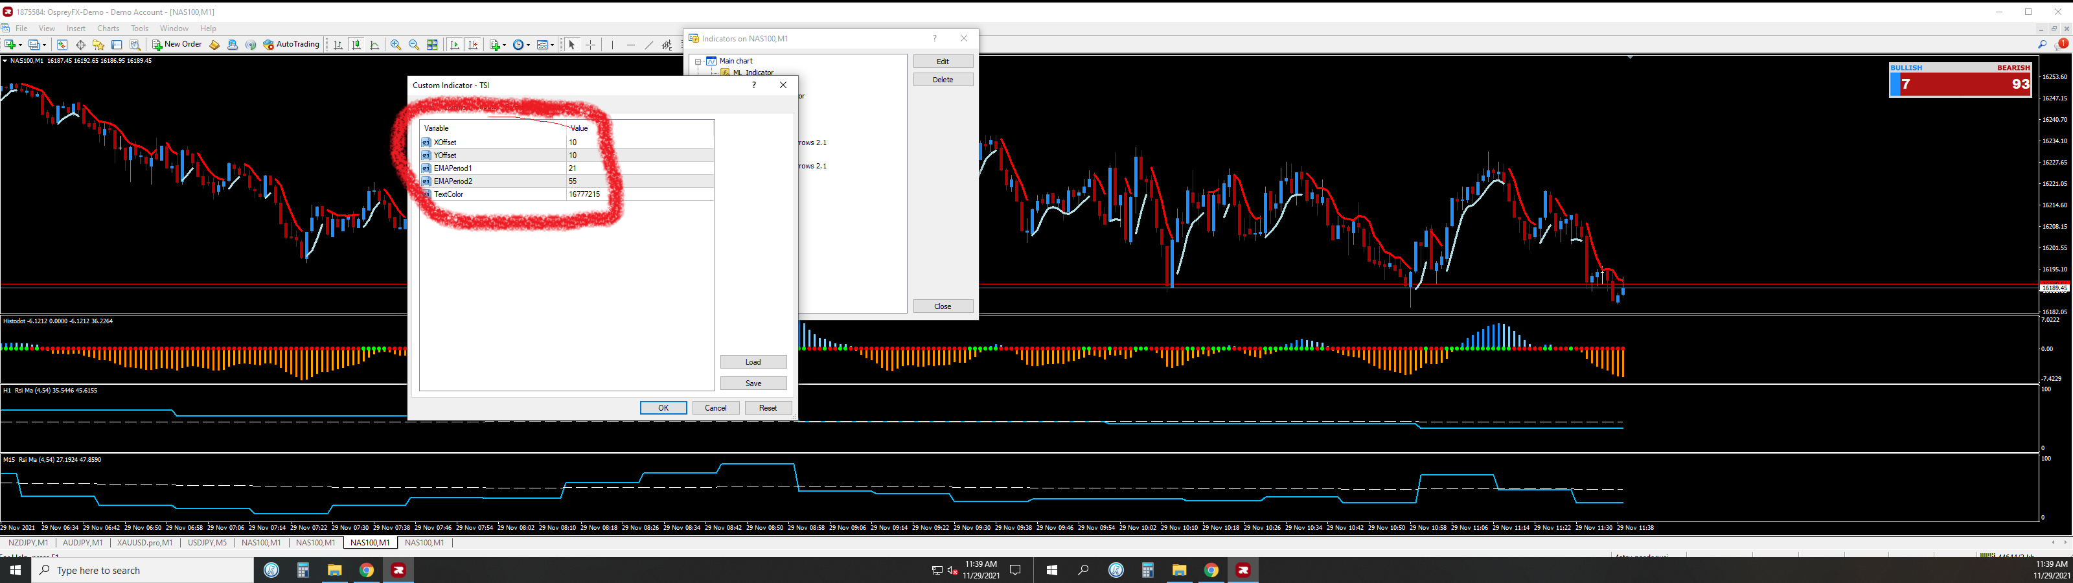This screenshot has height=583, width=2073.
Task: Open the Navigator panel star-folder icon
Action: click(x=98, y=45)
